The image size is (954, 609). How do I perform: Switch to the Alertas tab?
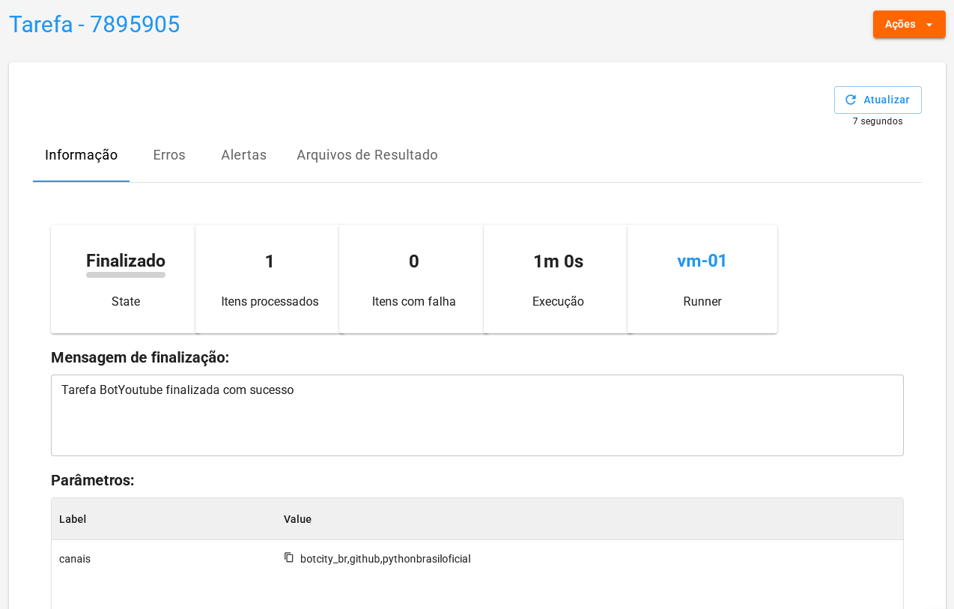tap(243, 155)
